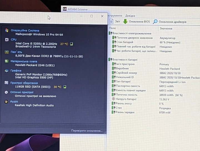The image size is (200, 151).
Task: Click the Перезарядний Li-Ion value
Action: click(x=172, y=82)
